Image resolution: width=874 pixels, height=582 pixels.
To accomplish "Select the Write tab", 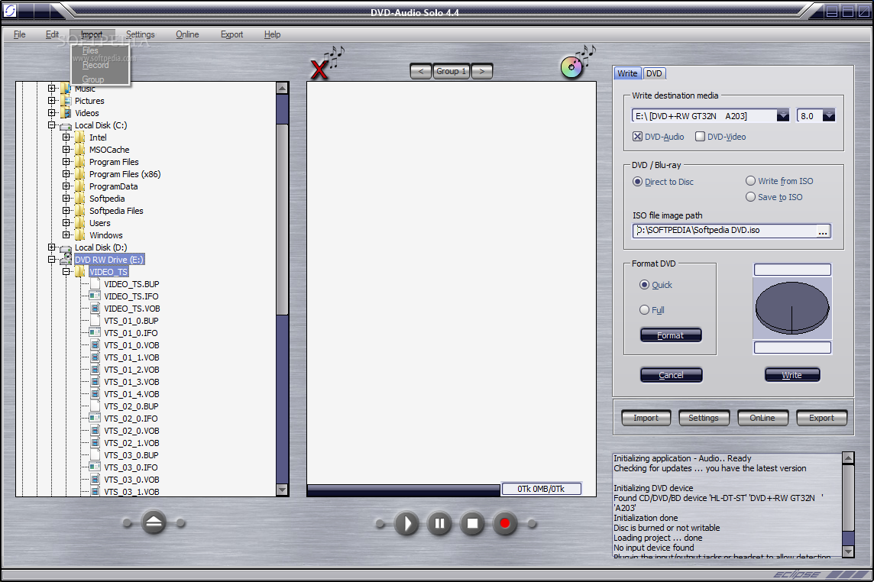I will point(627,73).
